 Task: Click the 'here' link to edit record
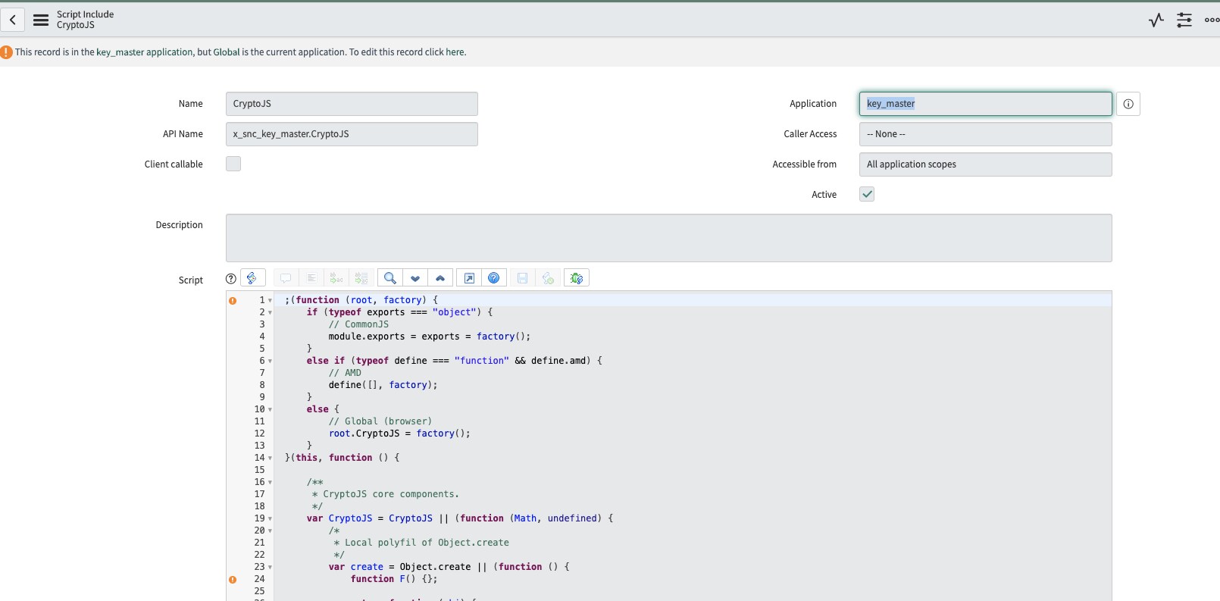point(455,52)
